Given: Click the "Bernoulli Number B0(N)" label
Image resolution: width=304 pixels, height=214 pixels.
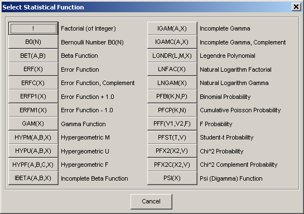Looking at the screenshot, I should tap(92, 42).
